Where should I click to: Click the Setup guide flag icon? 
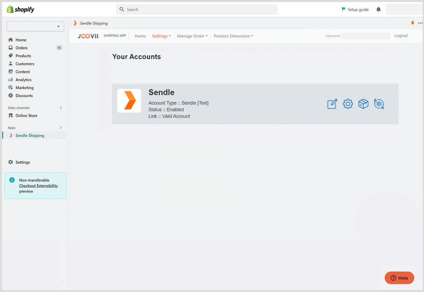coord(343,9)
